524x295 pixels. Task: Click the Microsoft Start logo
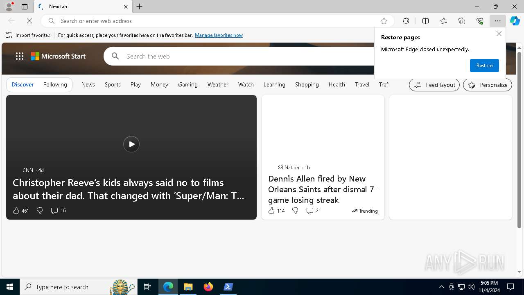tap(59, 57)
